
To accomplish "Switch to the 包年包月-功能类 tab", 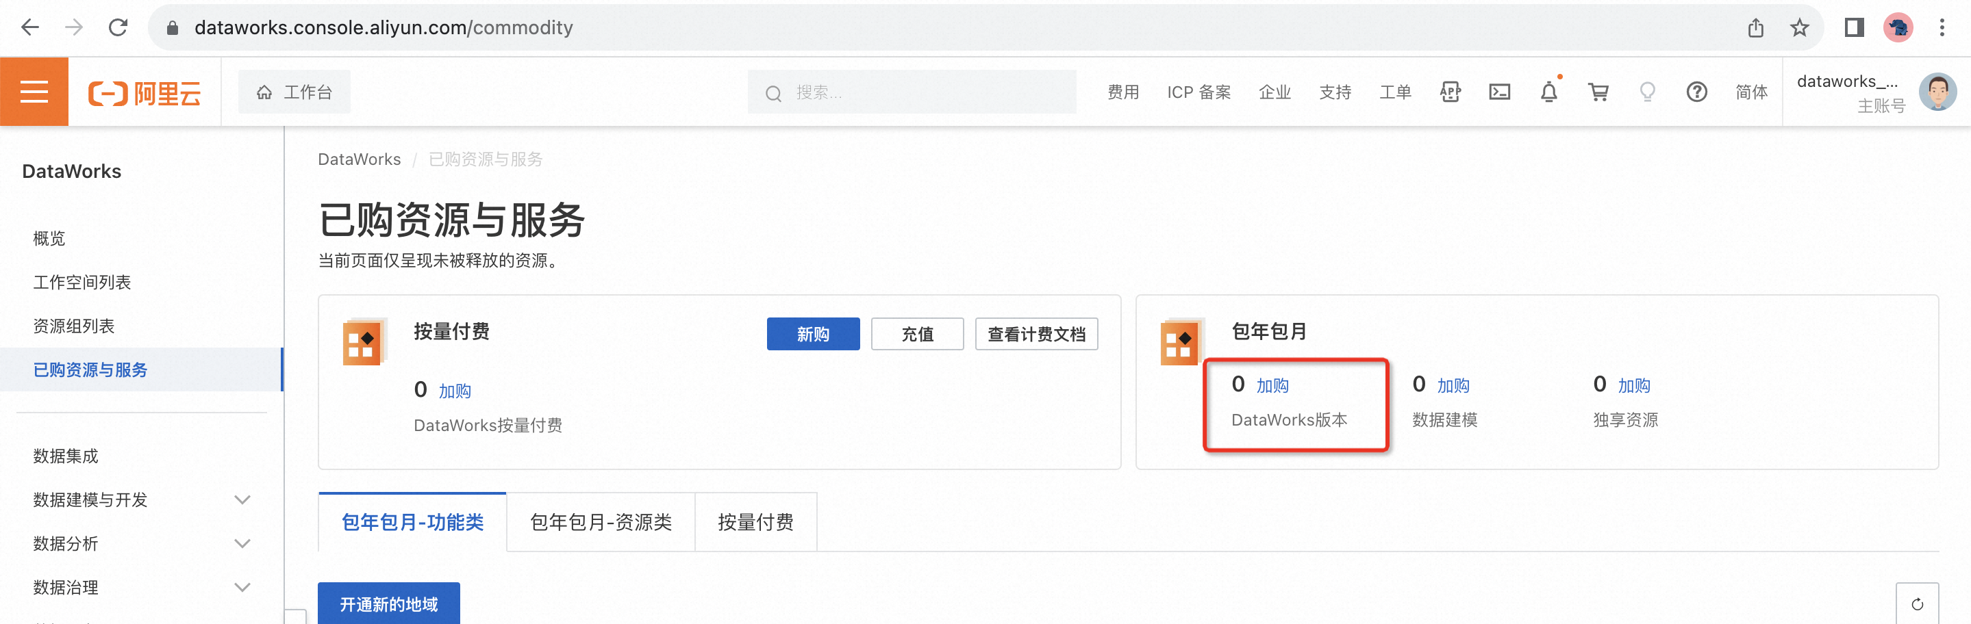I will [412, 522].
